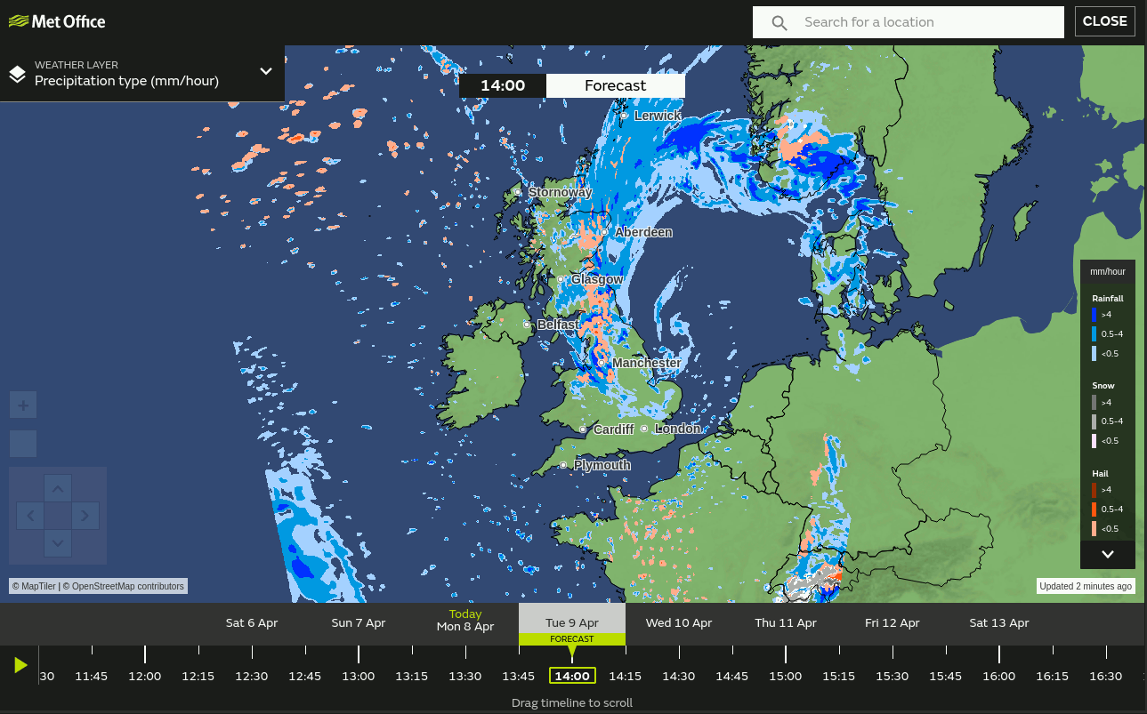Screen dimensions: 1147x714
Task: Jump to 15:30 on timeline
Action: (893, 676)
